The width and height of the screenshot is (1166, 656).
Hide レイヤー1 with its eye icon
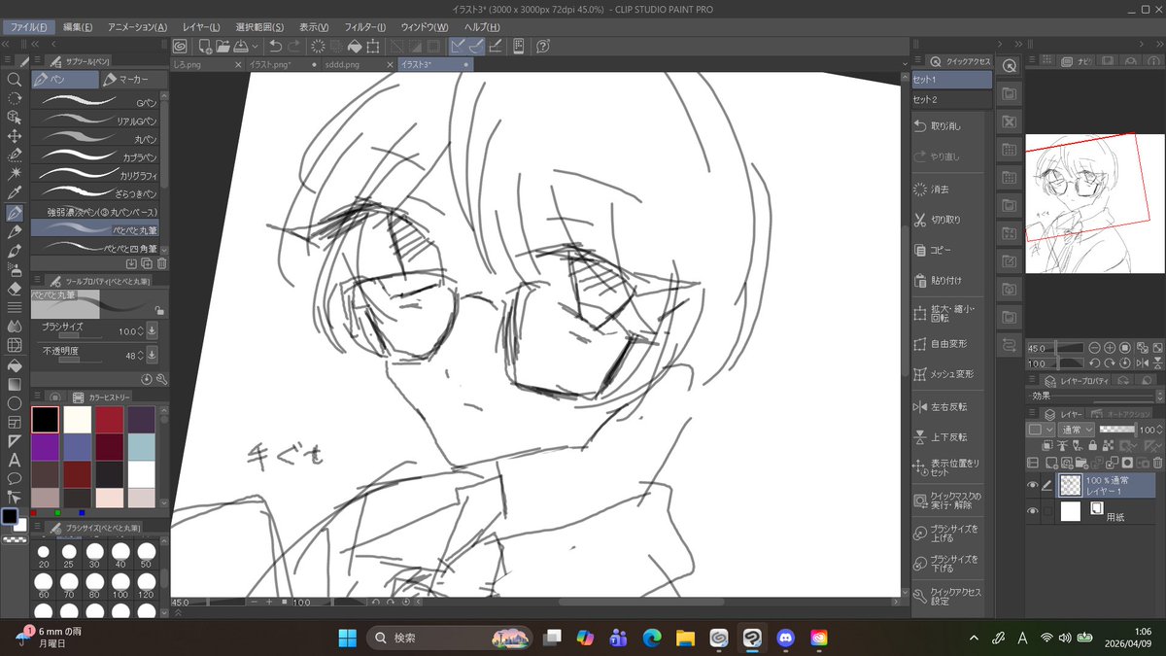1032,485
